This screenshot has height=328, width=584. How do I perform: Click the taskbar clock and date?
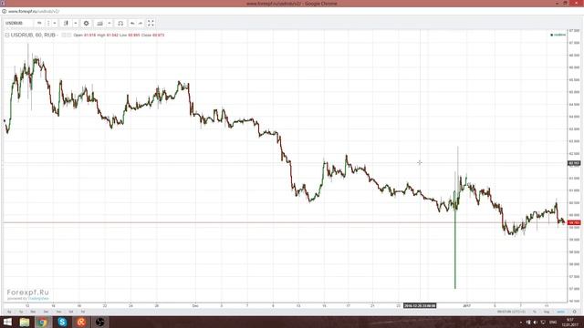click(570, 322)
